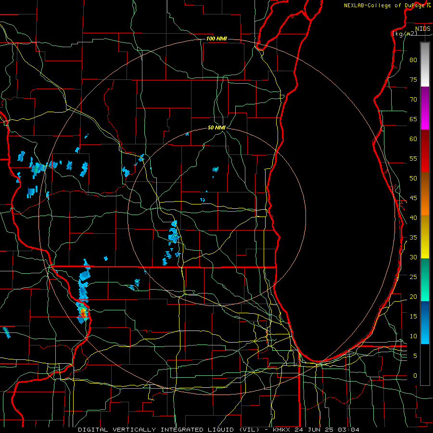Click the 55 value on the color scale
This screenshot has height=433, width=433.
(x=413, y=158)
